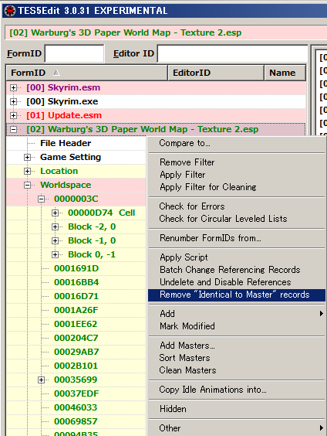Choose Add Masters... entry

pyautogui.click(x=237, y=346)
